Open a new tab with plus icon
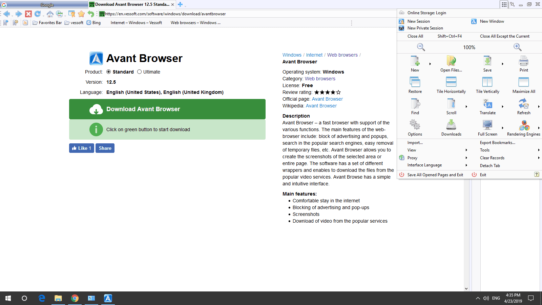 180,4
